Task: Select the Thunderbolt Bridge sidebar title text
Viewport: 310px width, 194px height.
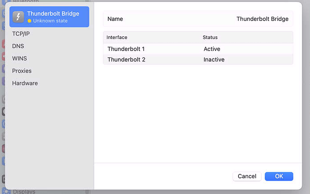Action: [53, 14]
